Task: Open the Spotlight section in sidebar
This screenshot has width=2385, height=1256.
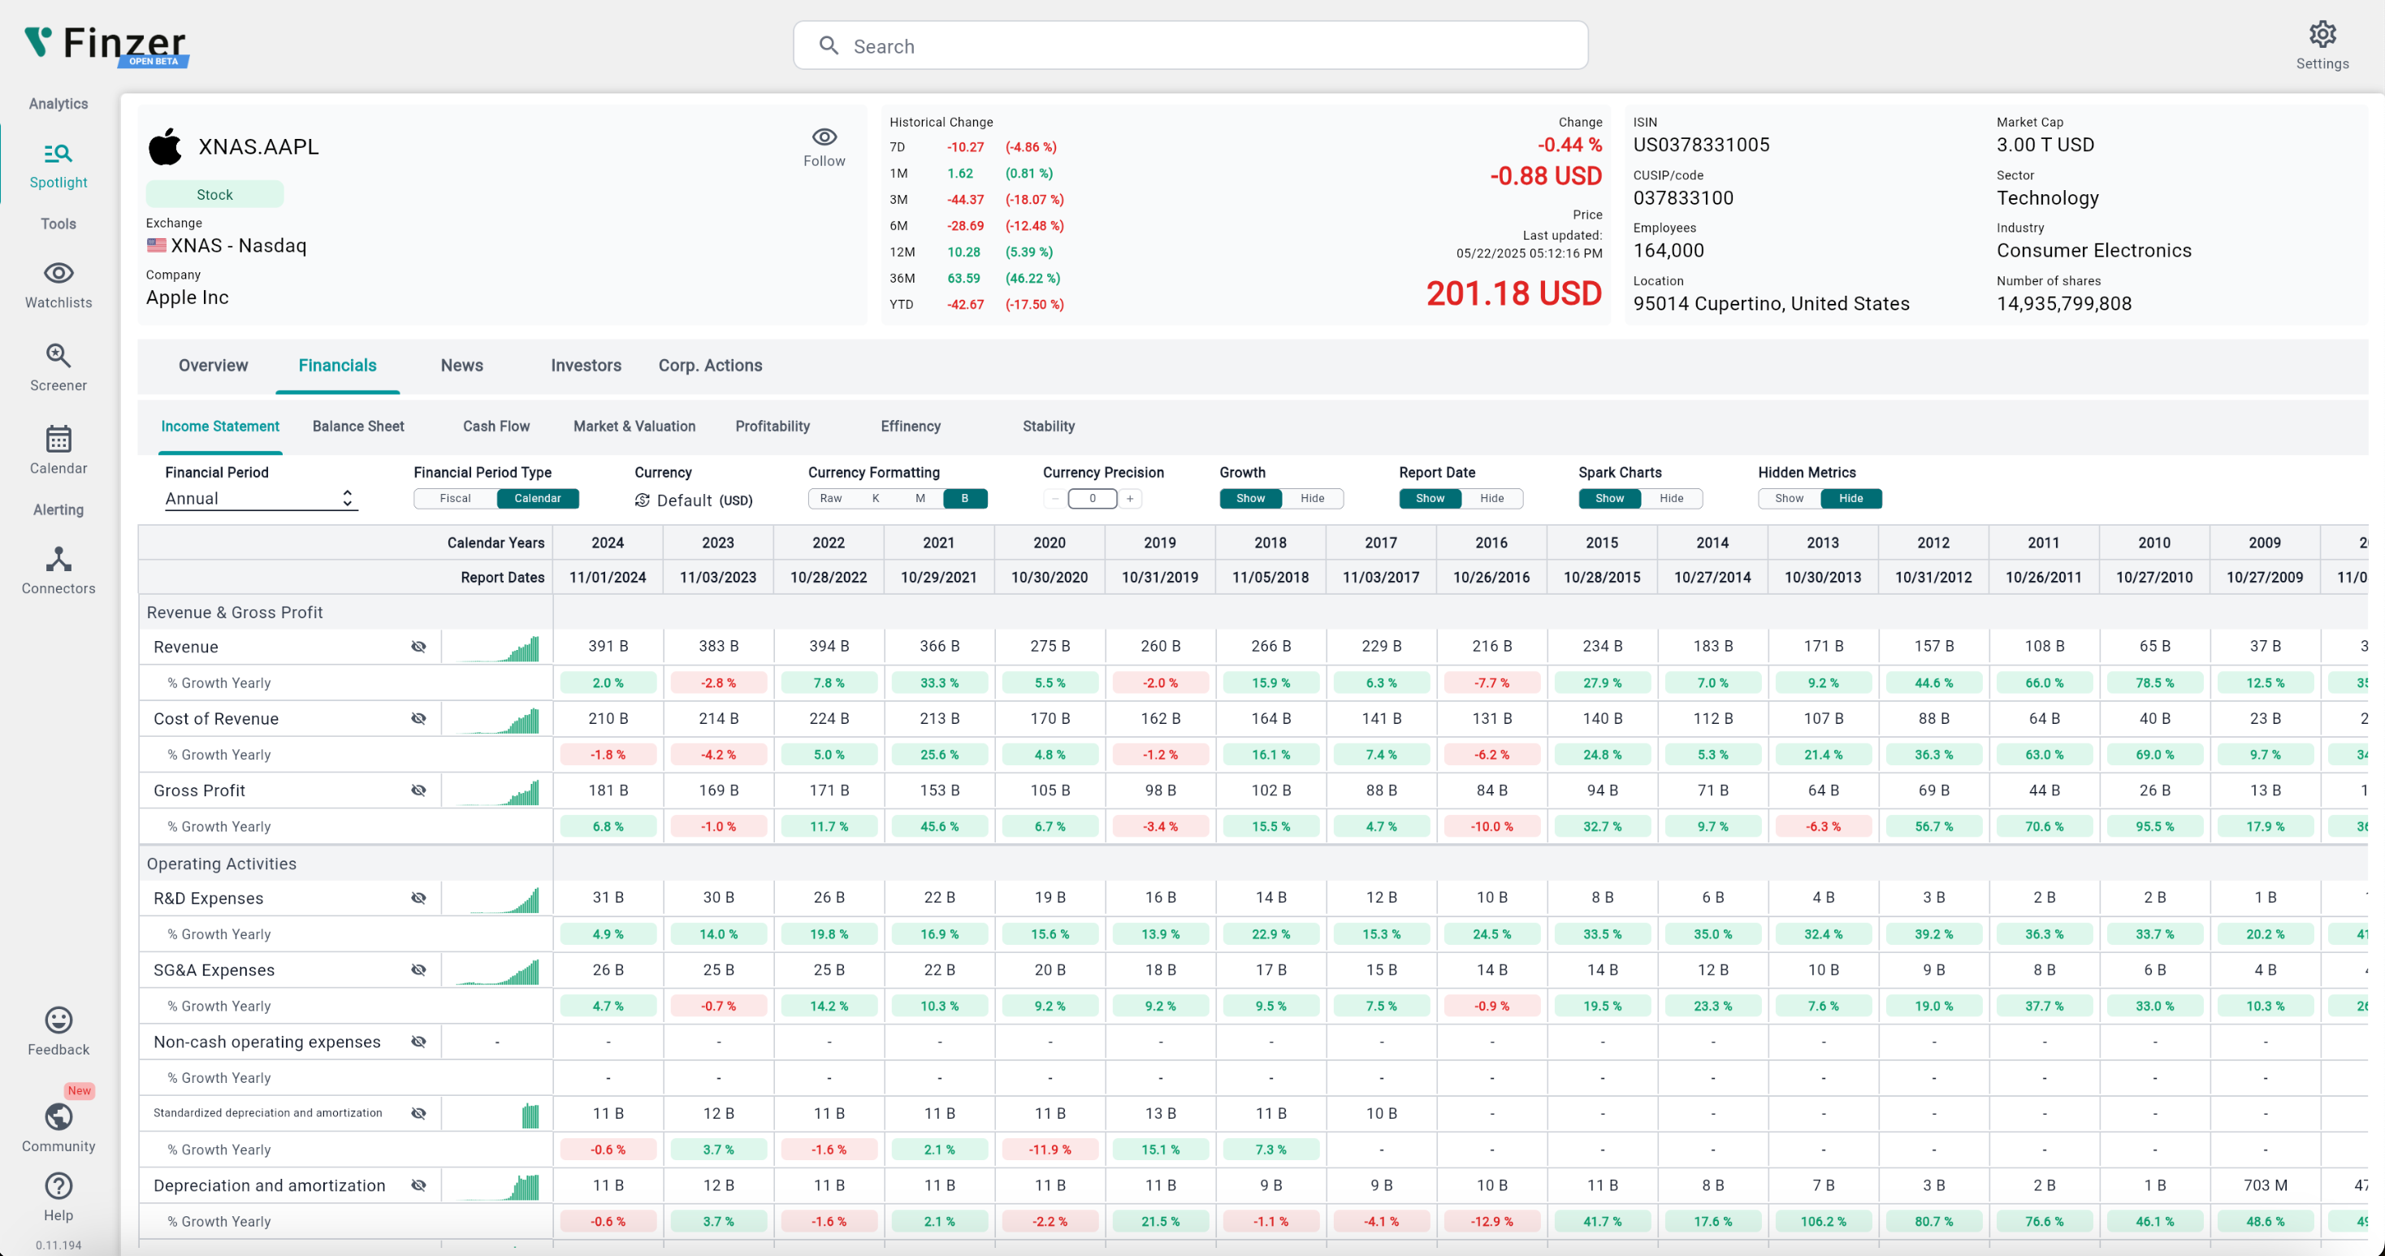Action: pyautogui.click(x=58, y=166)
